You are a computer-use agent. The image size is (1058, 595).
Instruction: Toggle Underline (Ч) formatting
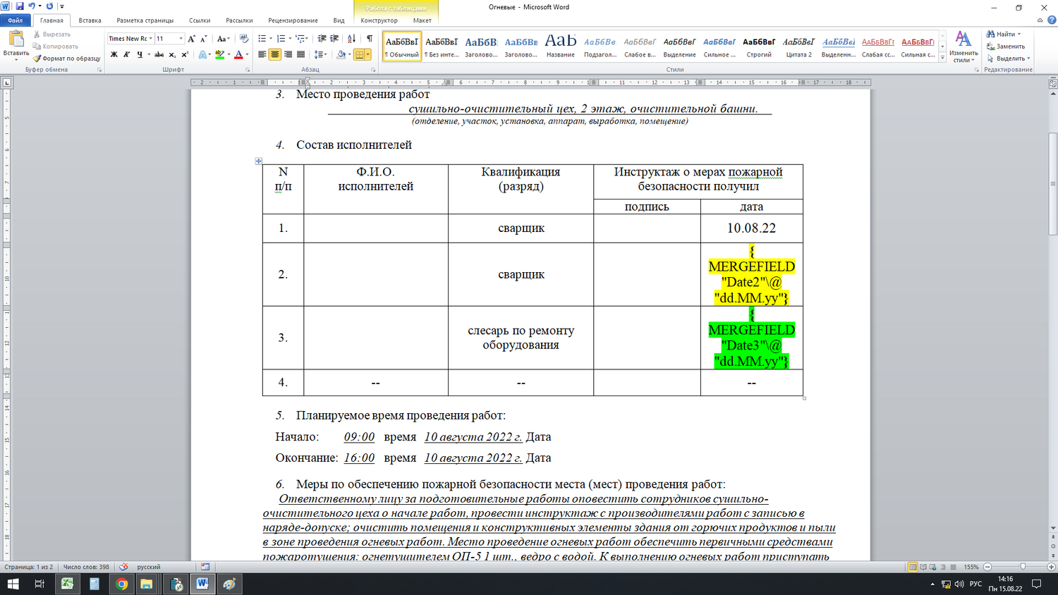[140, 54]
